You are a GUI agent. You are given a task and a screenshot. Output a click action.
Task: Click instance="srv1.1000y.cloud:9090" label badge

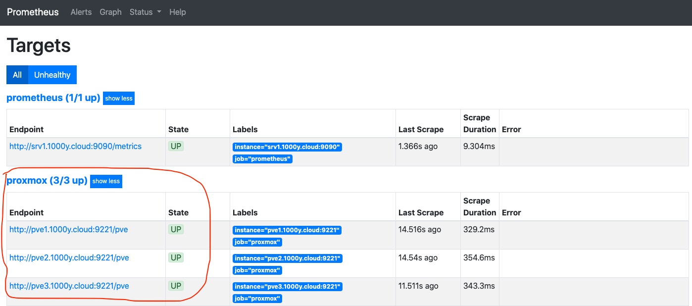(287, 147)
